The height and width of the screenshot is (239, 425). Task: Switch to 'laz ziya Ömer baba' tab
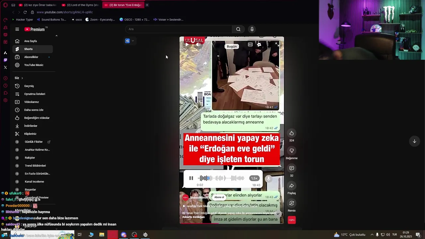coord(38,5)
